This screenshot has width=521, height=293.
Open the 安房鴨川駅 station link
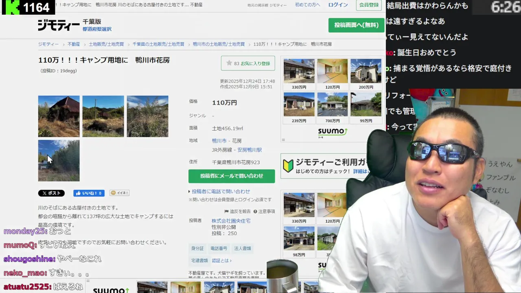(x=250, y=150)
